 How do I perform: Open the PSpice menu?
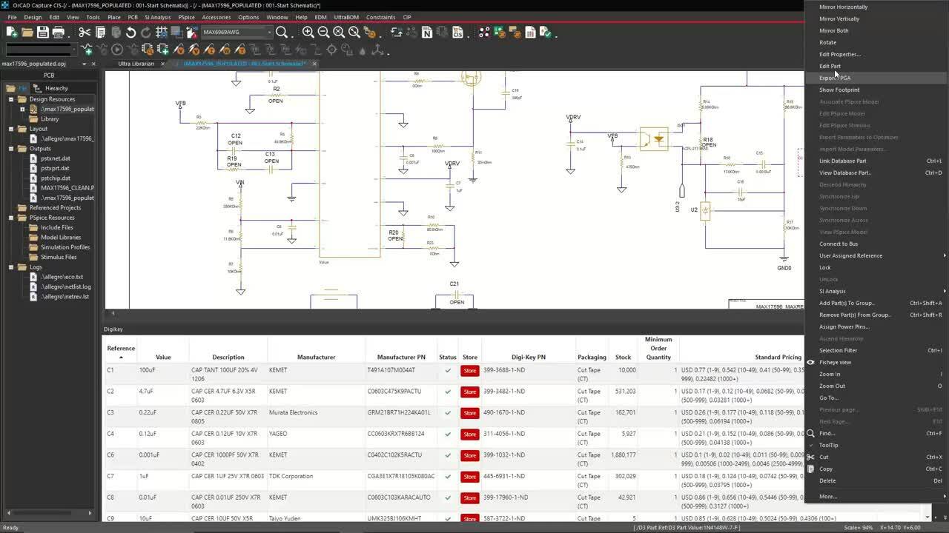click(x=188, y=17)
